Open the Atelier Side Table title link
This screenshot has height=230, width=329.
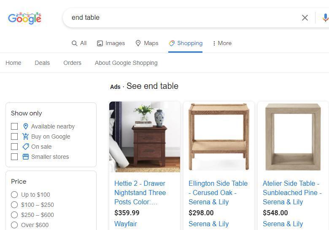(x=292, y=193)
